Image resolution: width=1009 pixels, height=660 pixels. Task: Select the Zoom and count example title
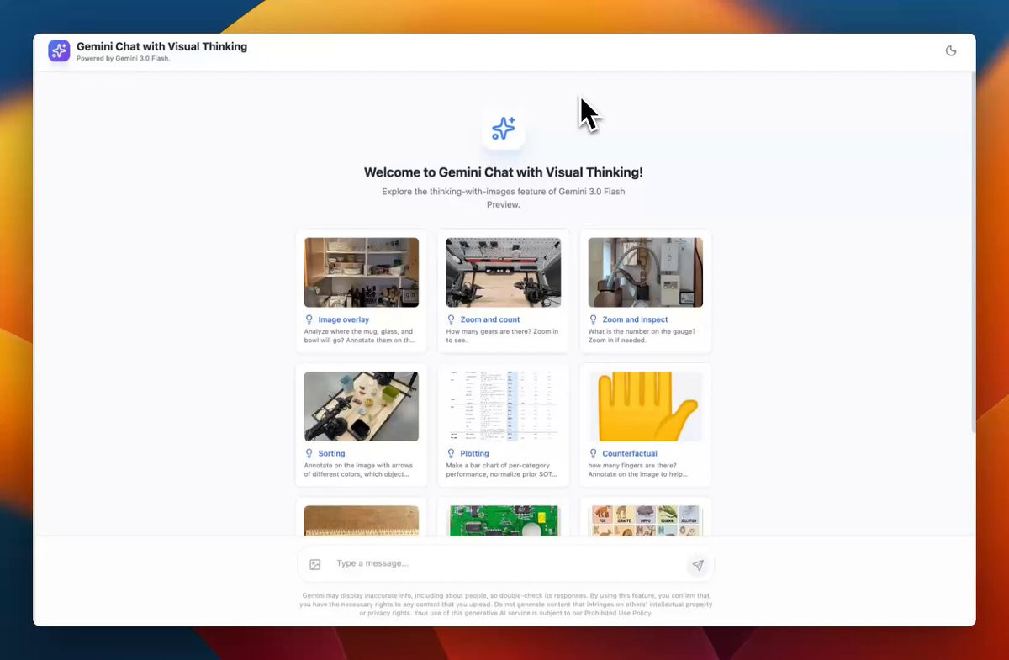pyautogui.click(x=490, y=319)
